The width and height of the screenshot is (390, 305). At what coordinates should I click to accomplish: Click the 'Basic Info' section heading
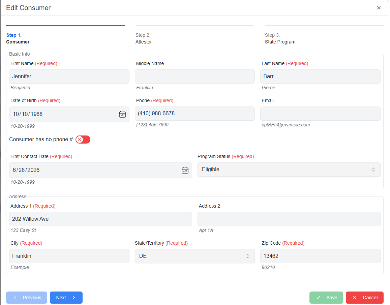pyautogui.click(x=20, y=54)
